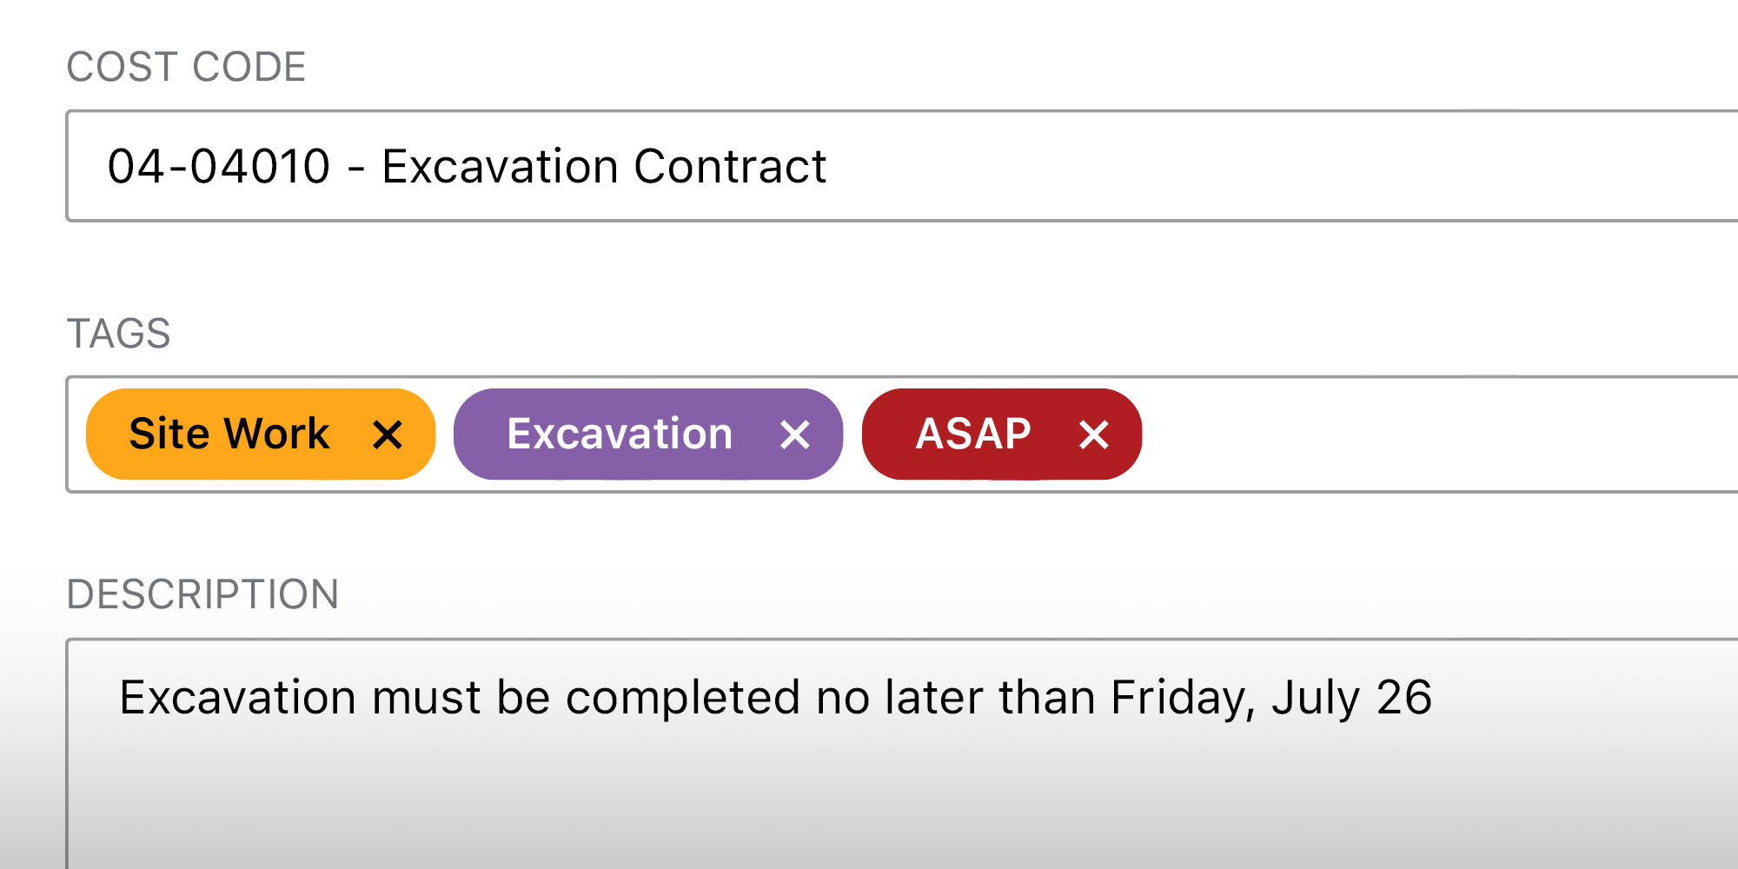Place cursor on "completed" in the description
Screen dimensions: 1738x869
click(x=683, y=698)
